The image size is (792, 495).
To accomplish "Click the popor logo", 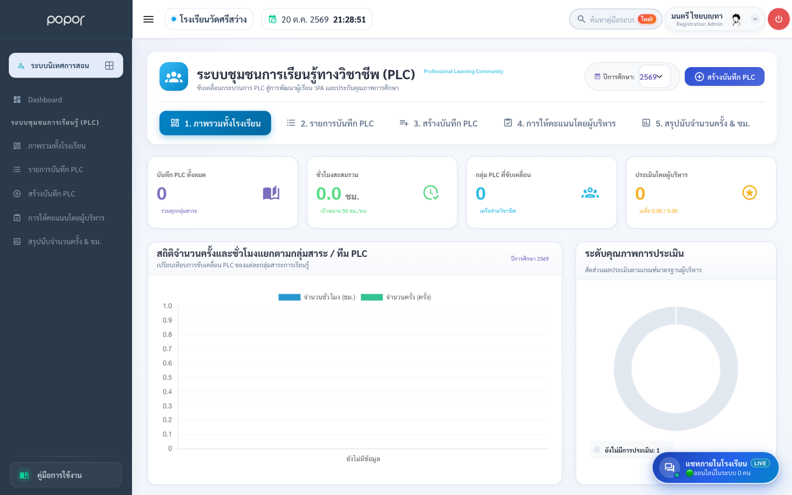I will (x=66, y=20).
